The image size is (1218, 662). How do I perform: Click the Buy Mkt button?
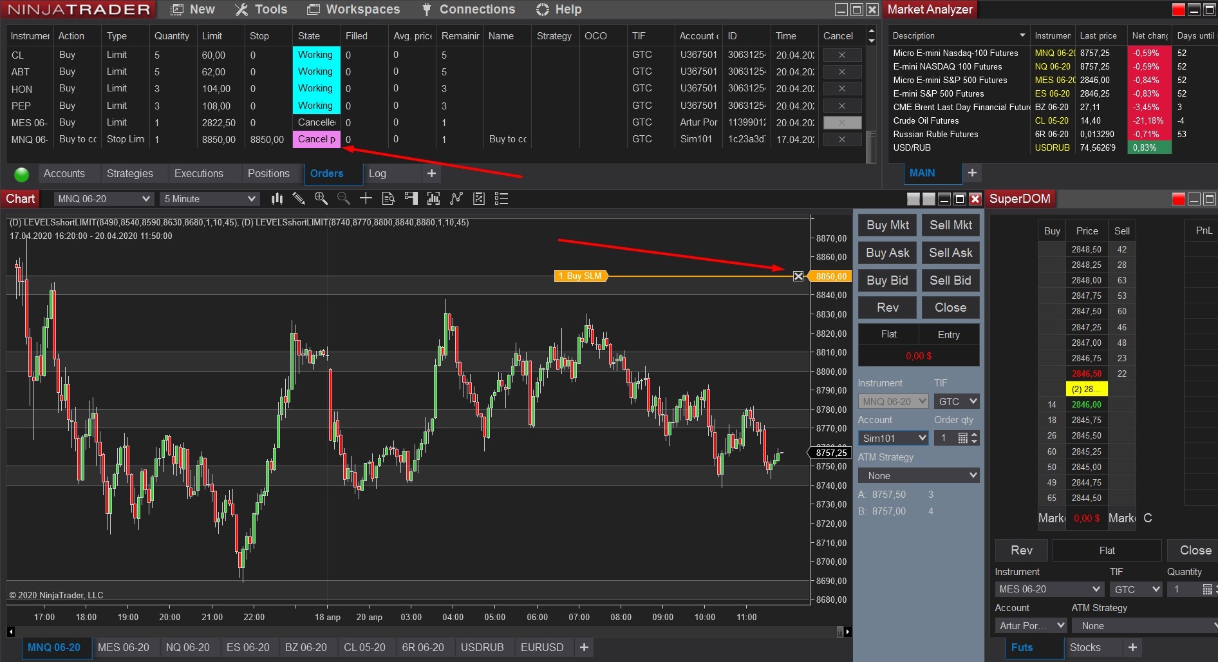tap(888, 225)
